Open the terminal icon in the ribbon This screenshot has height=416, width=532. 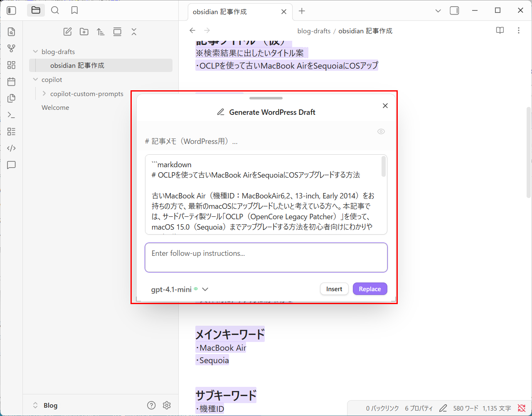11,115
